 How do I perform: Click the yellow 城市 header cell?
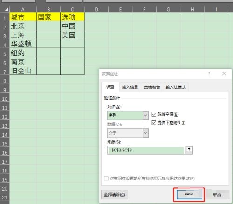23,17
